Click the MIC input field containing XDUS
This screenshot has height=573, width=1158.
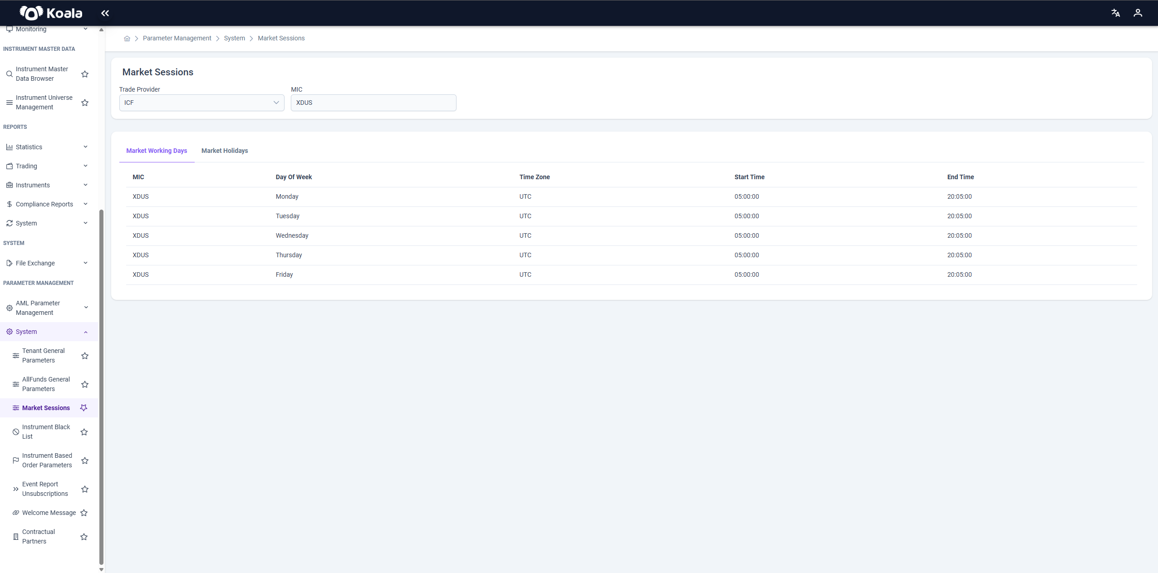click(x=373, y=103)
